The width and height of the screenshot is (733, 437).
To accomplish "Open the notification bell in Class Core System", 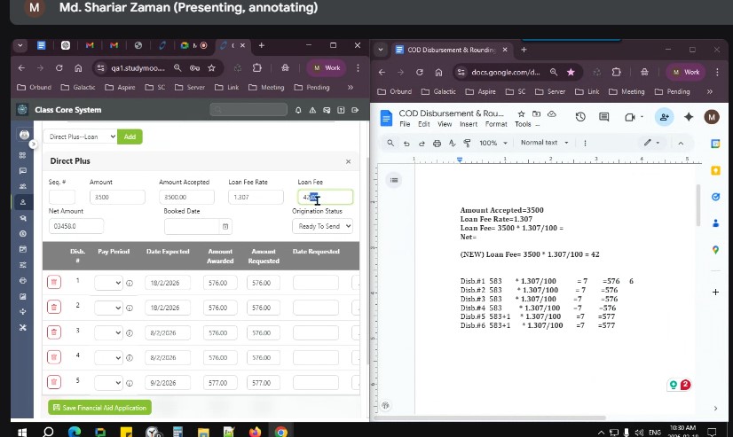I will pos(299,110).
